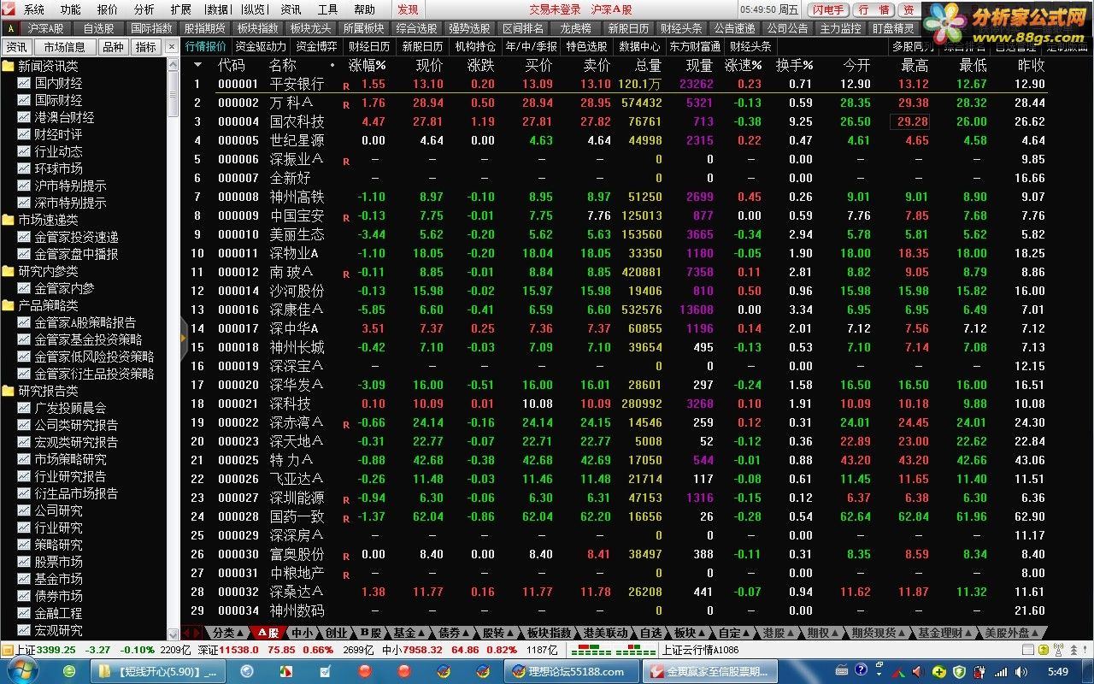Expand the 自定▲ bottom tab menu
The image size is (1094, 684).
(x=734, y=633)
